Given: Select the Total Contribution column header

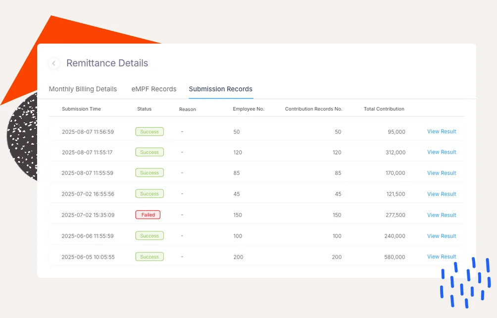Looking at the screenshot, I should tap(384, 109).
